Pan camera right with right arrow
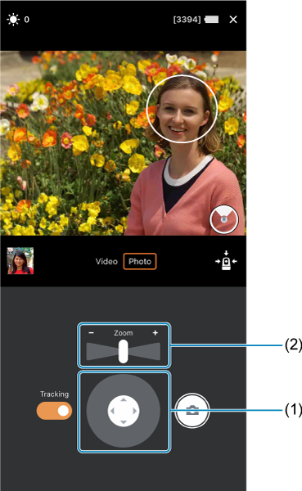 (x=135, y=411)
